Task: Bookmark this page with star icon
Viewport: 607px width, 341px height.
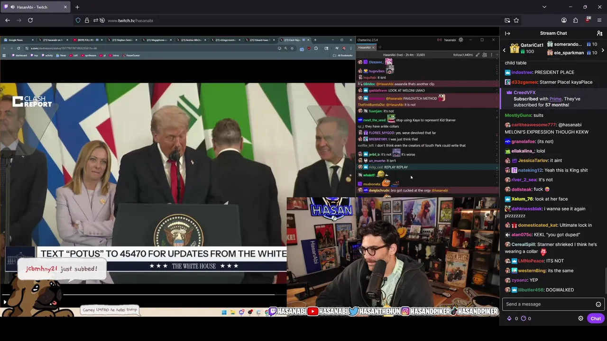Action: coord(516,20)
